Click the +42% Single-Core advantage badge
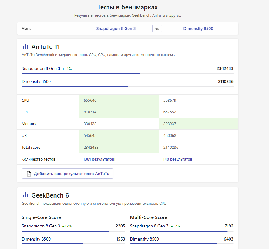The width and height of the screenshot is (269, 249). (x=67, y=226)
